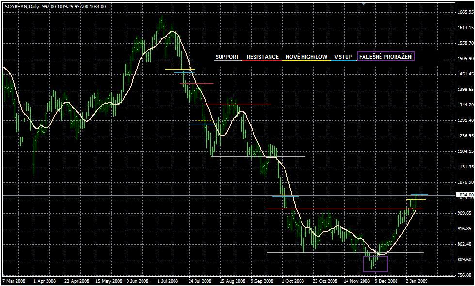Click the 1076.90 price axis label
Viewport: 475px width, 286px height.
(466, 182)
